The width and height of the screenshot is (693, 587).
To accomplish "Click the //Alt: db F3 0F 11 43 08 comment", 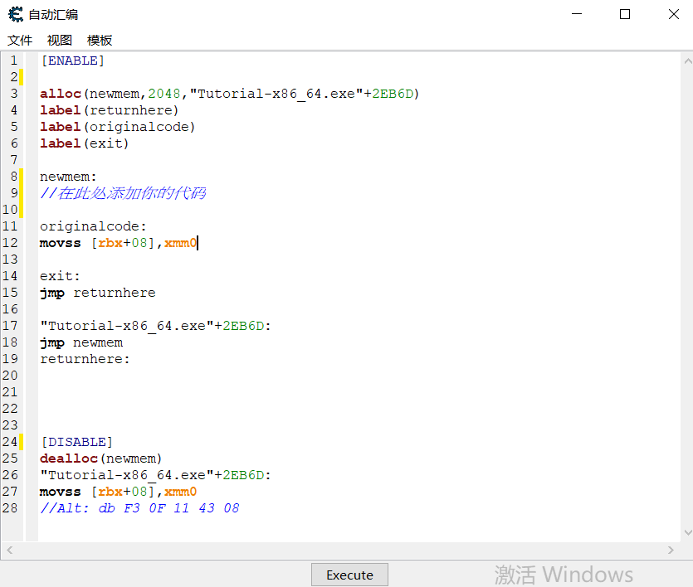I will point(139,508).
